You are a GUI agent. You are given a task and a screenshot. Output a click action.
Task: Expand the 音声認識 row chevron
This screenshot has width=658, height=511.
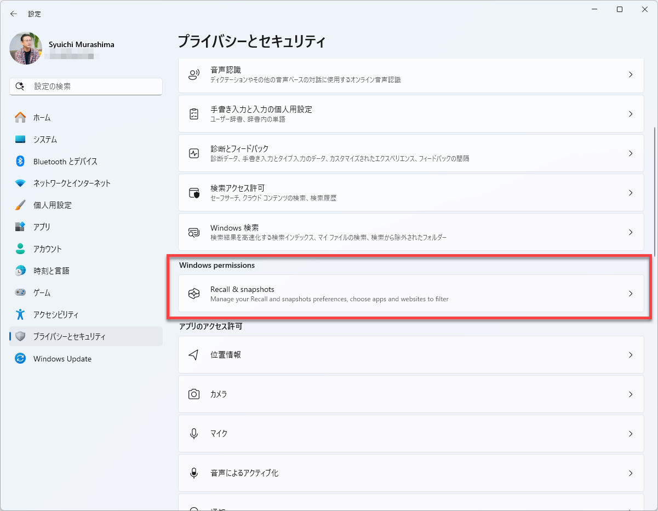[631, 74]
